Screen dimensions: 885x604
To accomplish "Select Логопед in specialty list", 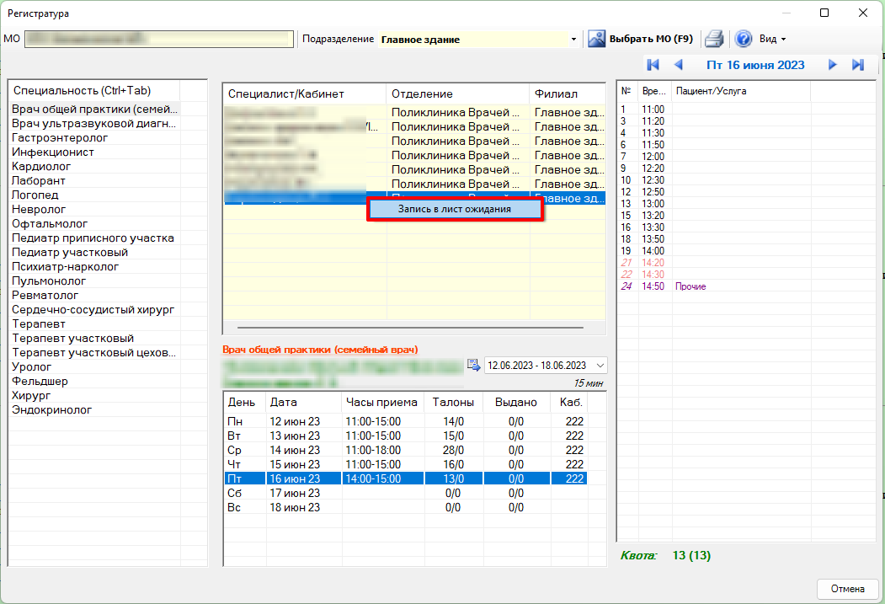I will coord(95,195).
